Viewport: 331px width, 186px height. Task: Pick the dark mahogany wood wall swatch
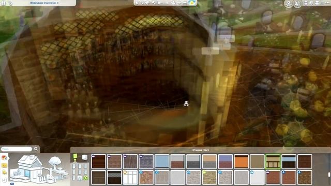[98, 162]
